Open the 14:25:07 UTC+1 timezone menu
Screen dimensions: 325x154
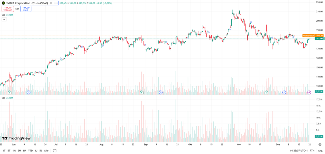click(299, 151)
